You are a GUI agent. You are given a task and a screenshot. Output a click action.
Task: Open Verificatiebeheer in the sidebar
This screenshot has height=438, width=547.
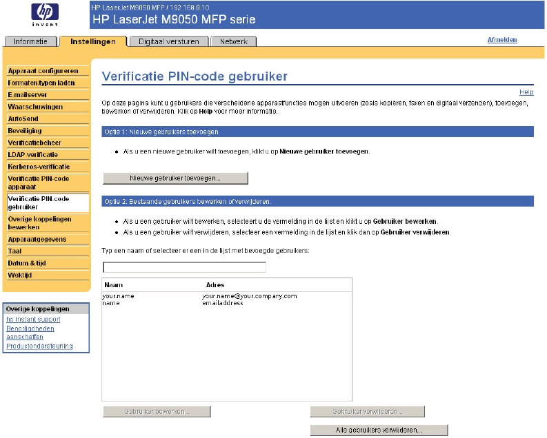[x=48, y=143]
